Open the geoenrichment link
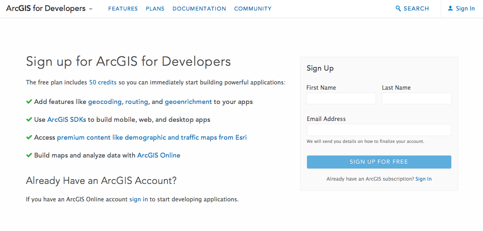The image size is (483, 231). point(188,102)
